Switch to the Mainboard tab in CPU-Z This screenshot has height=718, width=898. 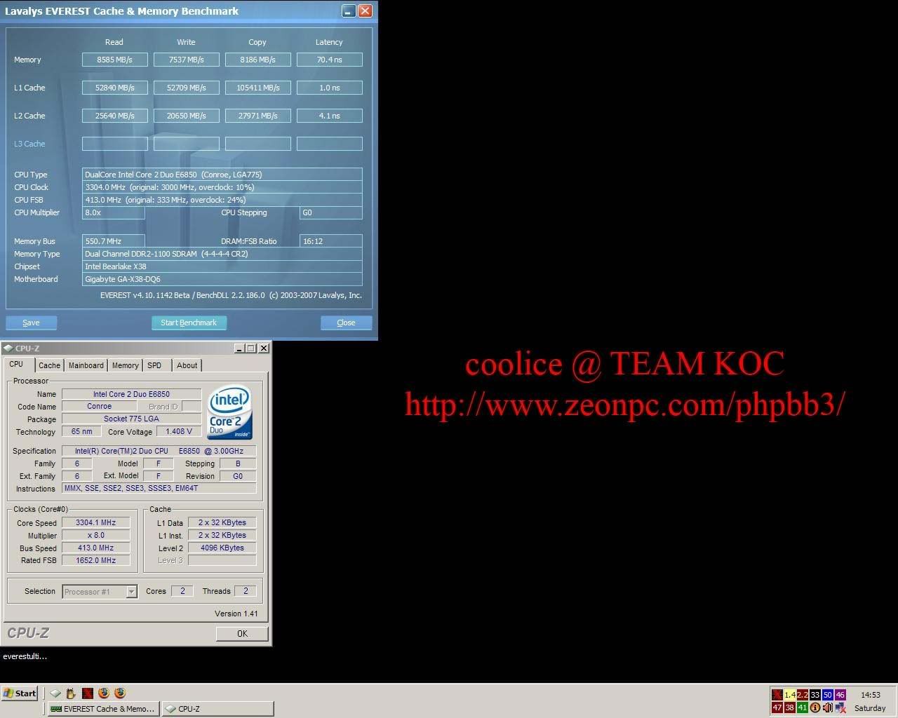click(86, 365)
